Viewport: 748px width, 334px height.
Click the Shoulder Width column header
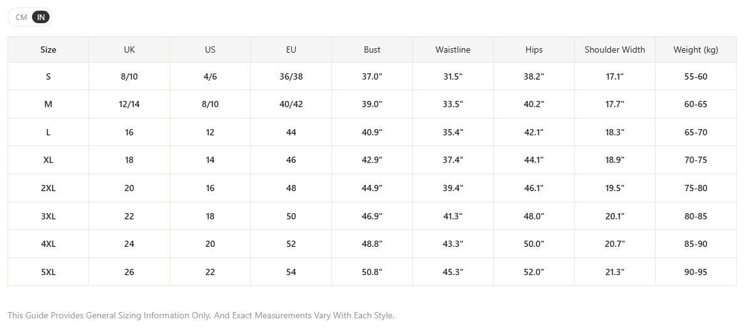coord(615,50)
